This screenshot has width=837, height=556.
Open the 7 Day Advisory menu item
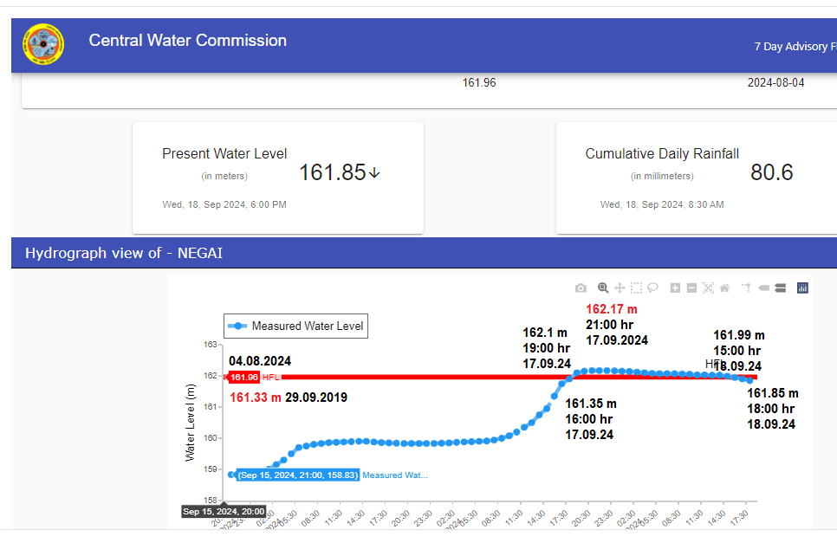[793, 47]
